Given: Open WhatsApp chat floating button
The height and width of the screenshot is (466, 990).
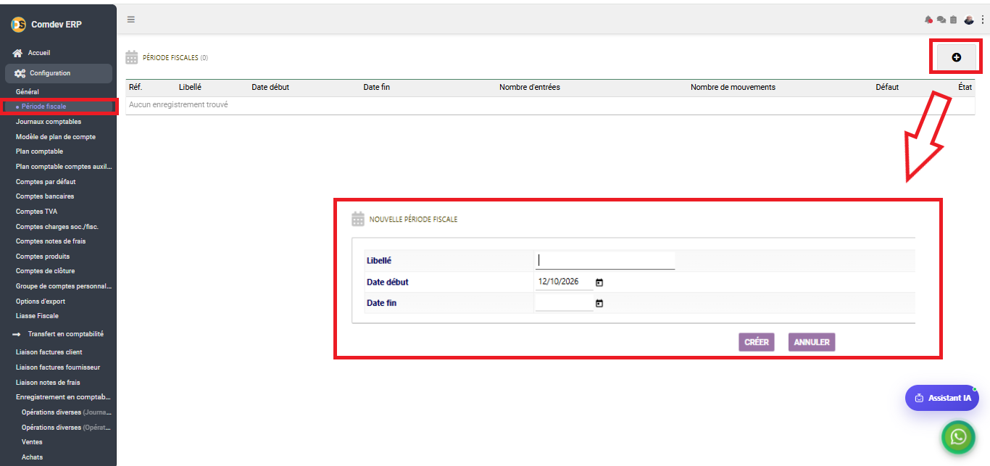Looking at the screenshot, I should [958, 436].
